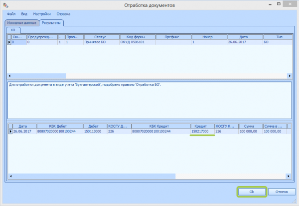Open the Файл menu
This screenshot has width=299, height=206.
11,14
